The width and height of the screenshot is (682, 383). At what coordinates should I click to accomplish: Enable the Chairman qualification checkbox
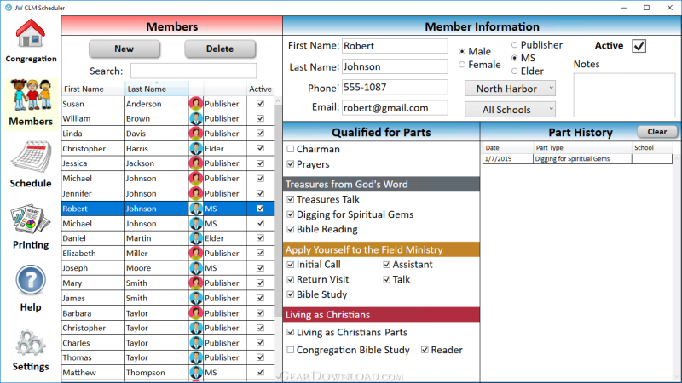coord(291,149)
